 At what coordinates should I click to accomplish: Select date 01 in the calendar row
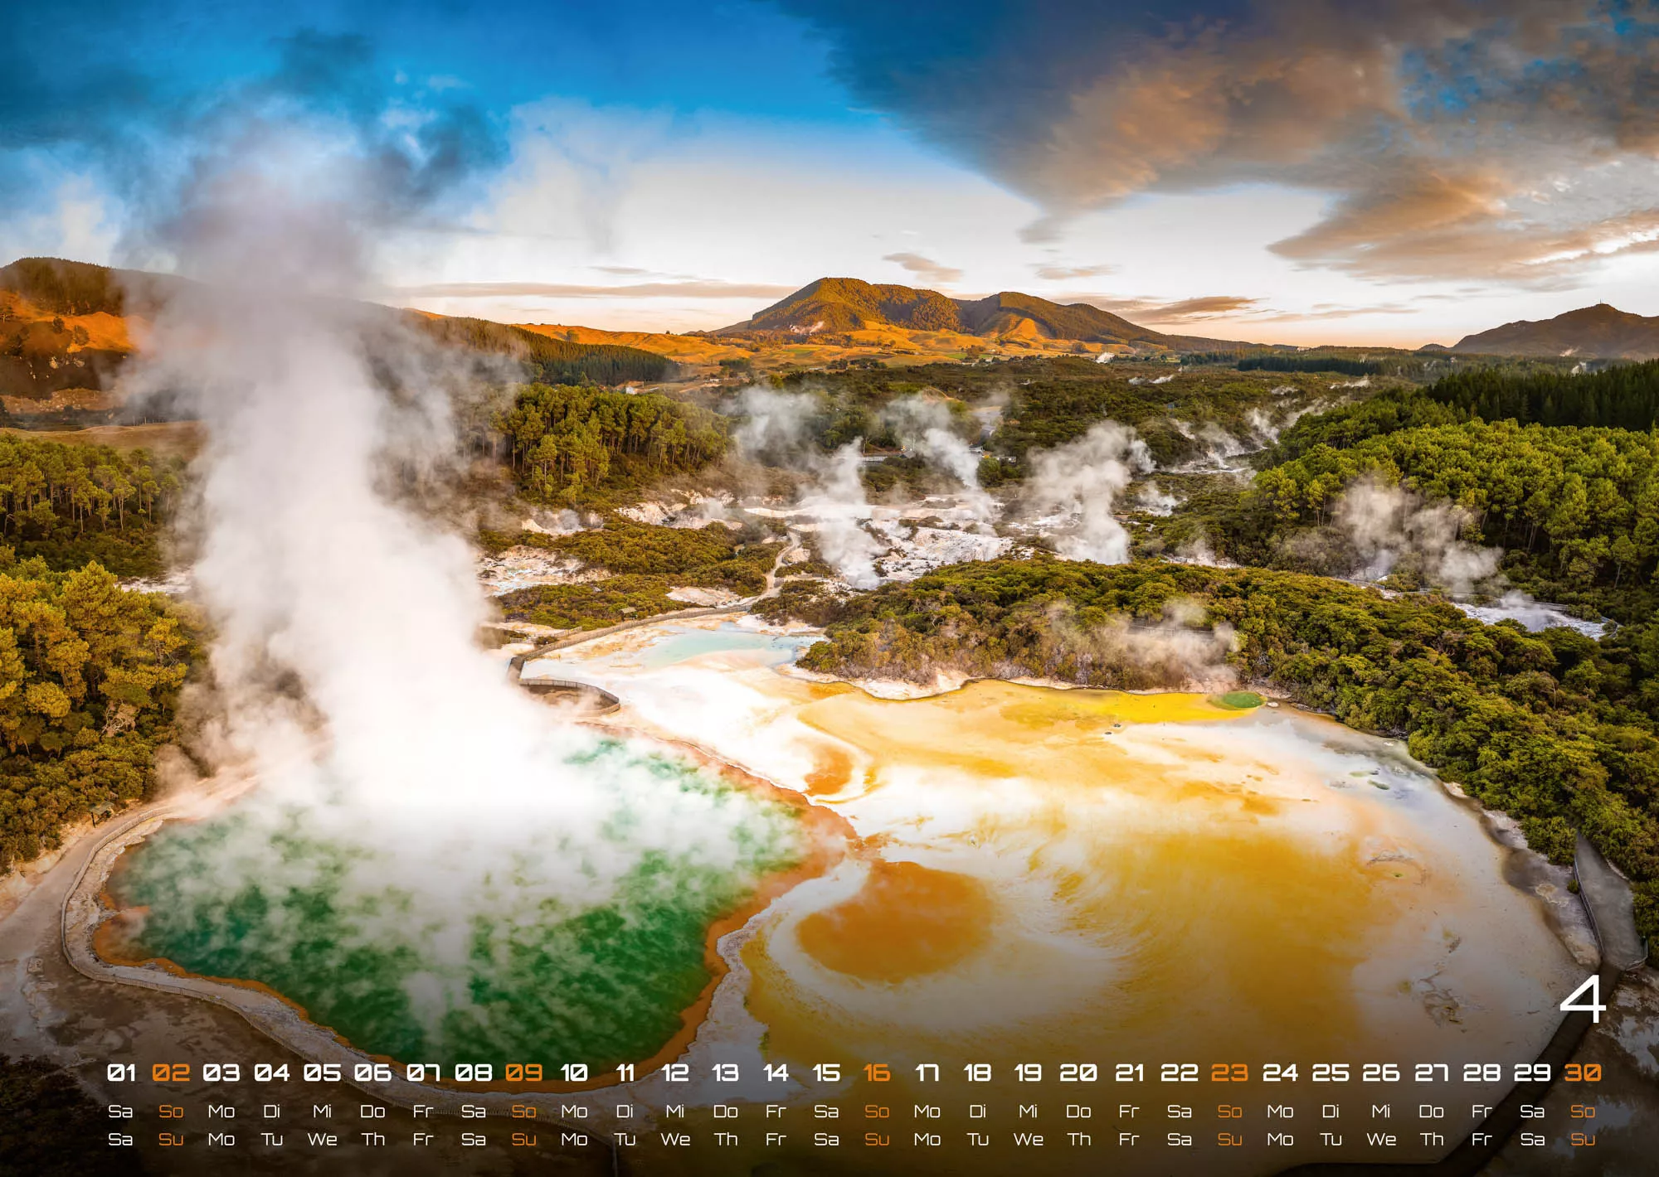(x=121, y=1073)
